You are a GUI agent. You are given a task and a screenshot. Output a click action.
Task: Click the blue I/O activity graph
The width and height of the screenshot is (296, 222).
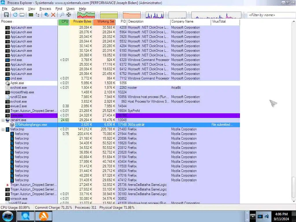click(x=155, y=15)
